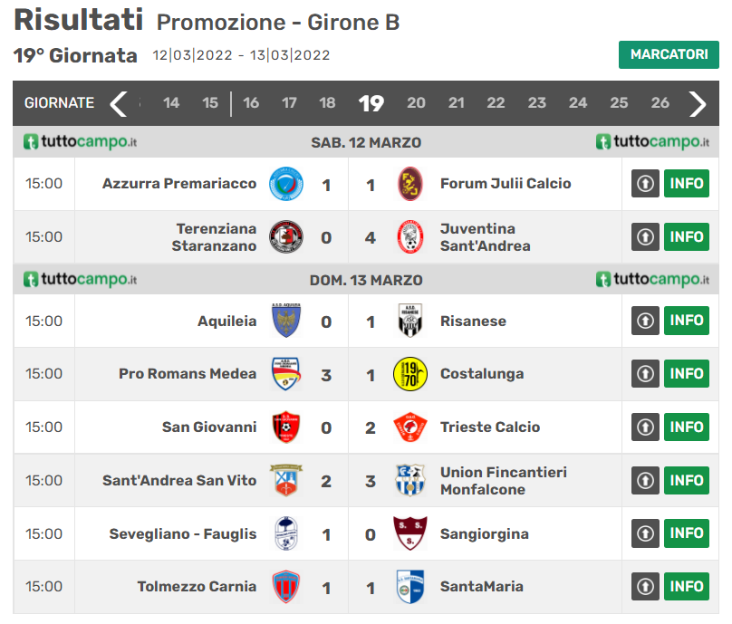Show next matchdays with right chevron
Viewport: 732px width, 624px height.
pyautogui.click(x=697, y=103)
